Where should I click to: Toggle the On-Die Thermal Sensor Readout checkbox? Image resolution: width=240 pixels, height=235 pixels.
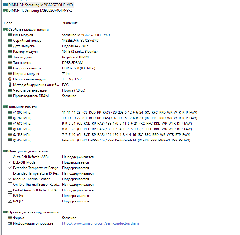coord(10,184)
